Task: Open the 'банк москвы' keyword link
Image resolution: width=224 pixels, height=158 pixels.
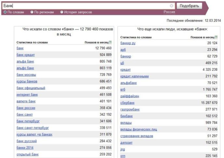Action: point(26,75)
